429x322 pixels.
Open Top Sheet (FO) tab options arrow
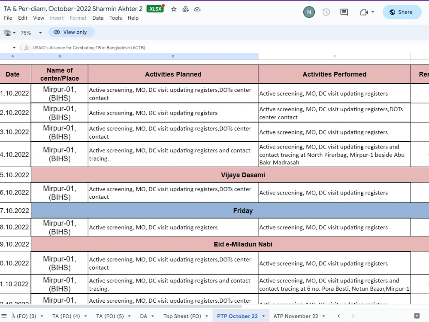pyautogui.click(x=207, y=316)
